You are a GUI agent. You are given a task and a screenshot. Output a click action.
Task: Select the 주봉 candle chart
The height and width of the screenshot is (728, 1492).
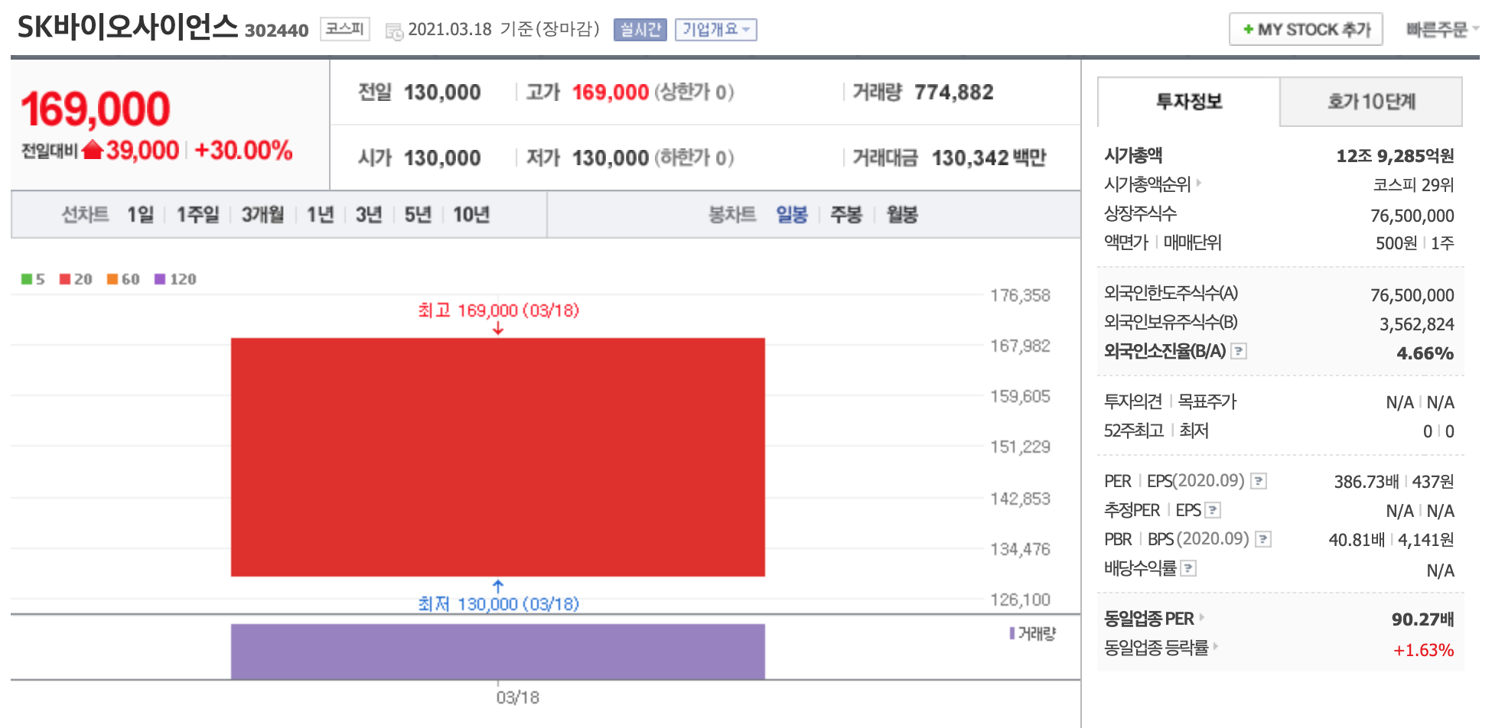pos(846,215)
